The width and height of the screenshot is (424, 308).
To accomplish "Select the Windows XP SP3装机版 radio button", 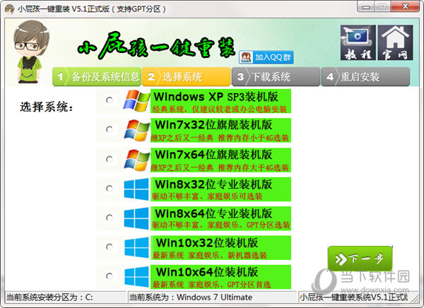I will coord(110,100).
